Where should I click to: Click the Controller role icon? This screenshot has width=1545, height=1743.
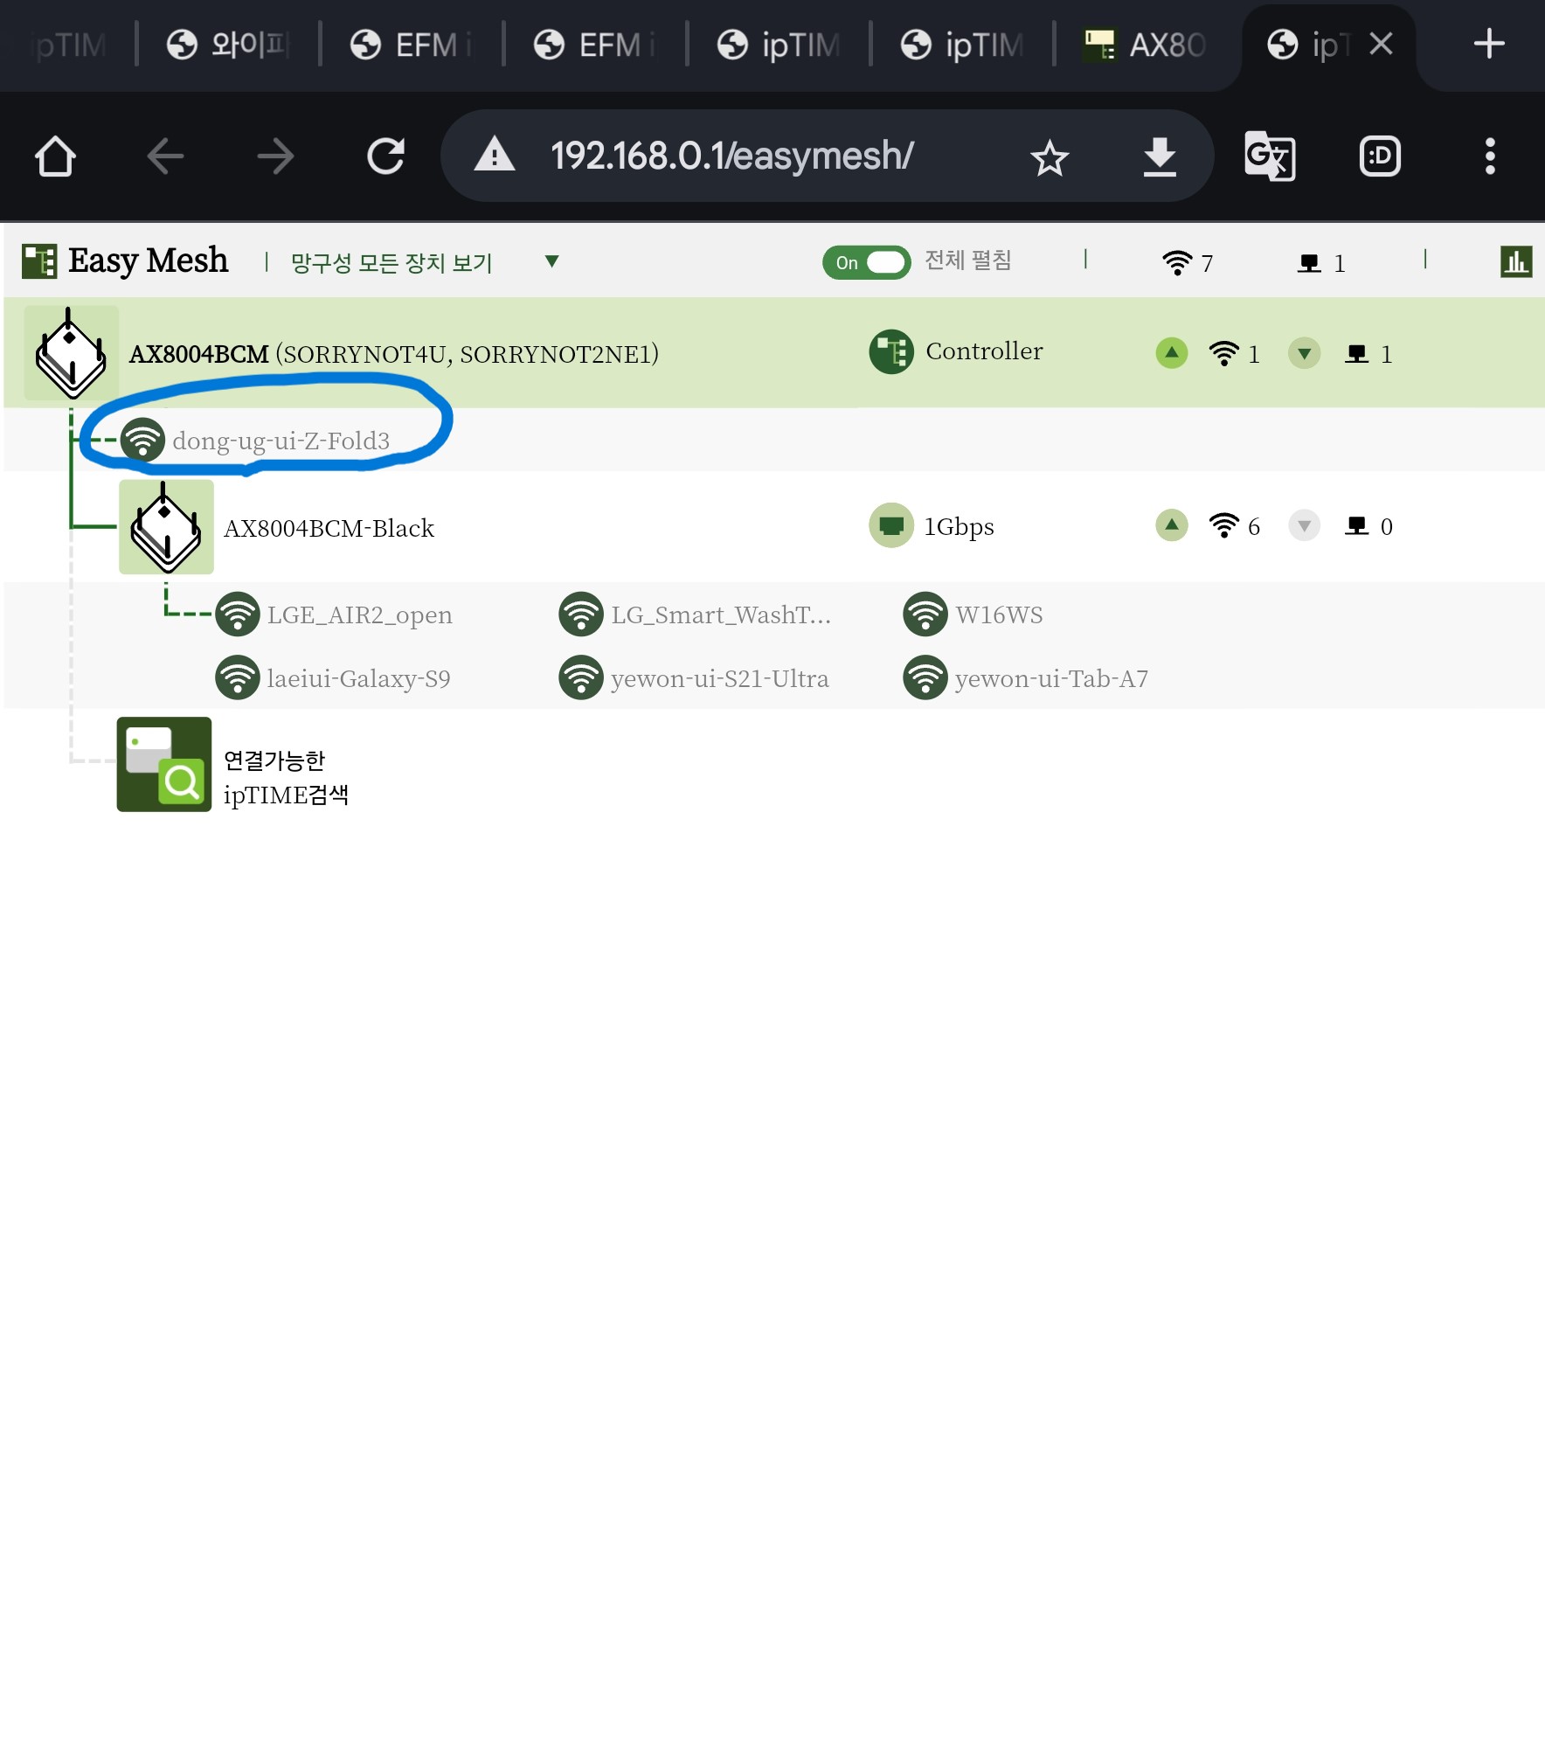(891, 351)
